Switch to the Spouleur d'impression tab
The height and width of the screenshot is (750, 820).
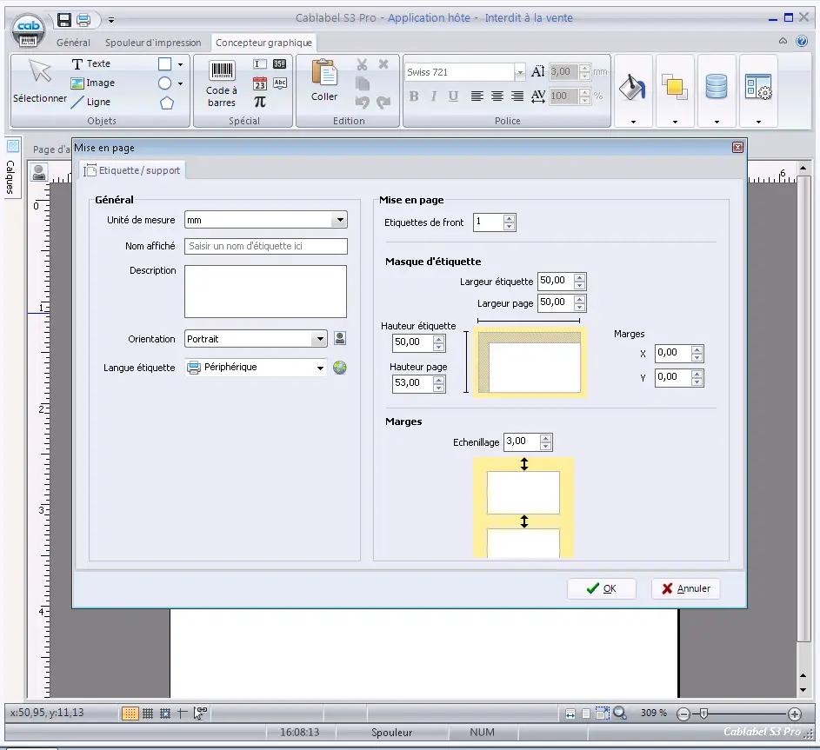[153, 43]
